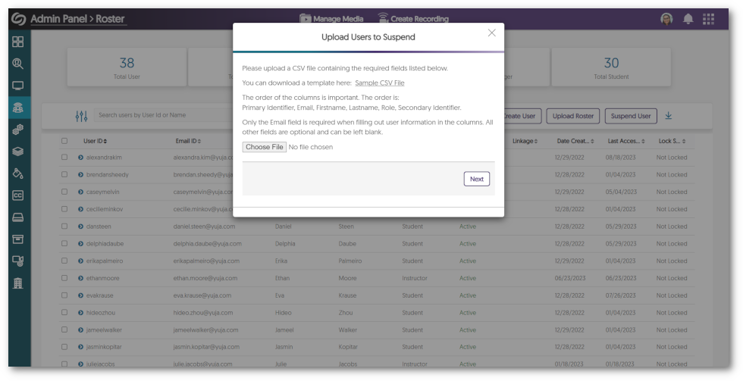Click the Upload Roster button
This screenshot has width=743, height=381.
tap(573, 116)
